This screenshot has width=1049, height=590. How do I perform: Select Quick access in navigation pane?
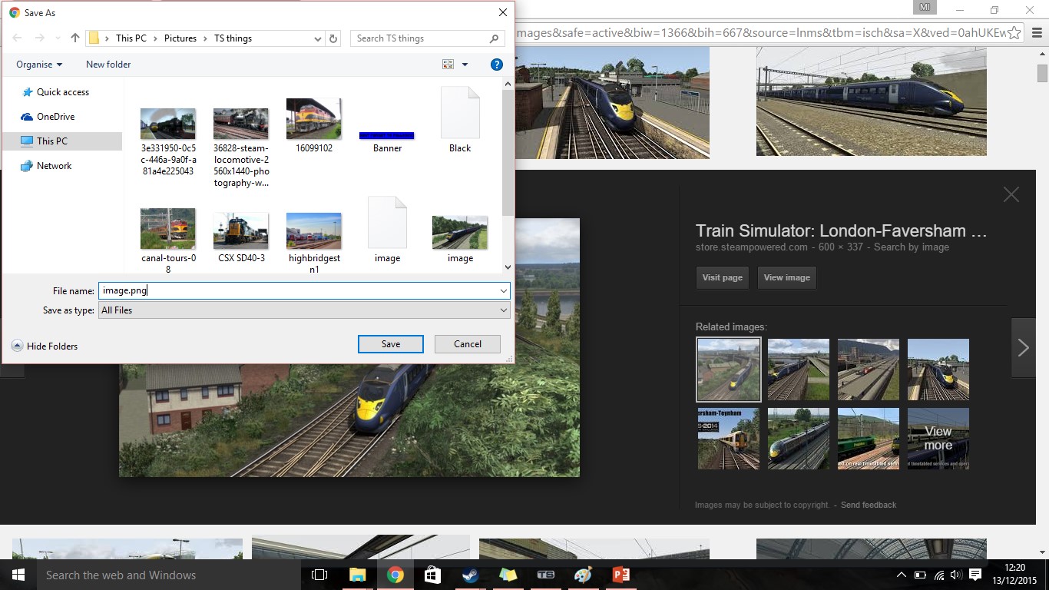tap(62, 92)
